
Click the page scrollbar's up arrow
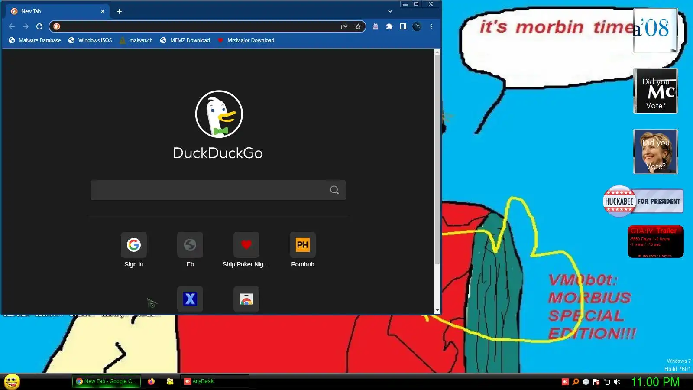click(437, 52)
